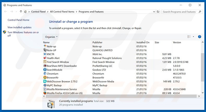Click the scroll up arrow of list
Screen dimensions: 206x112
(x=202, y=42)
